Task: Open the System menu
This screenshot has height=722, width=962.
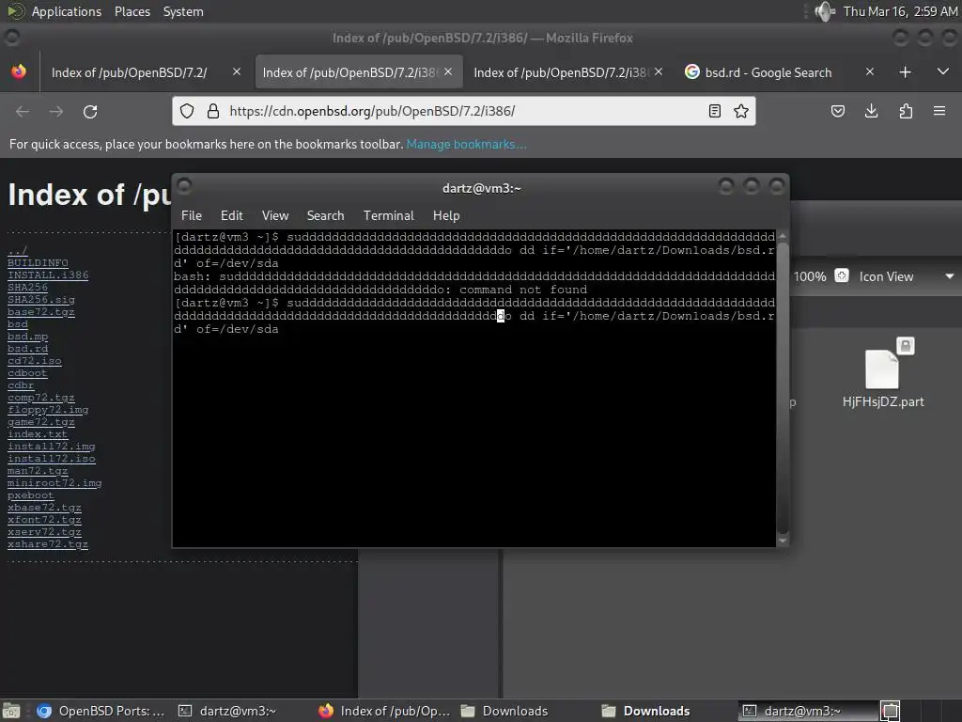Action: 183,11
